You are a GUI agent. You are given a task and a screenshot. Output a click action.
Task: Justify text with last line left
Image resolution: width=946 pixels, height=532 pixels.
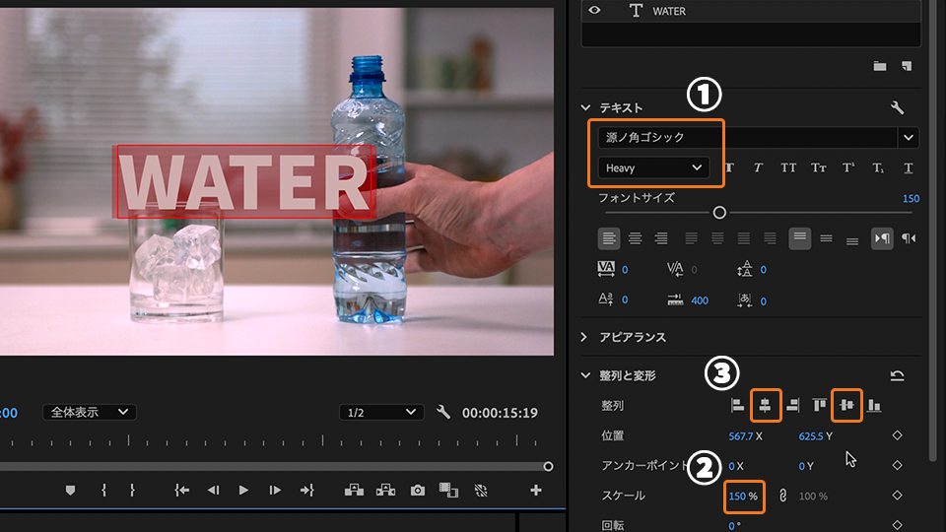point(691,238)
